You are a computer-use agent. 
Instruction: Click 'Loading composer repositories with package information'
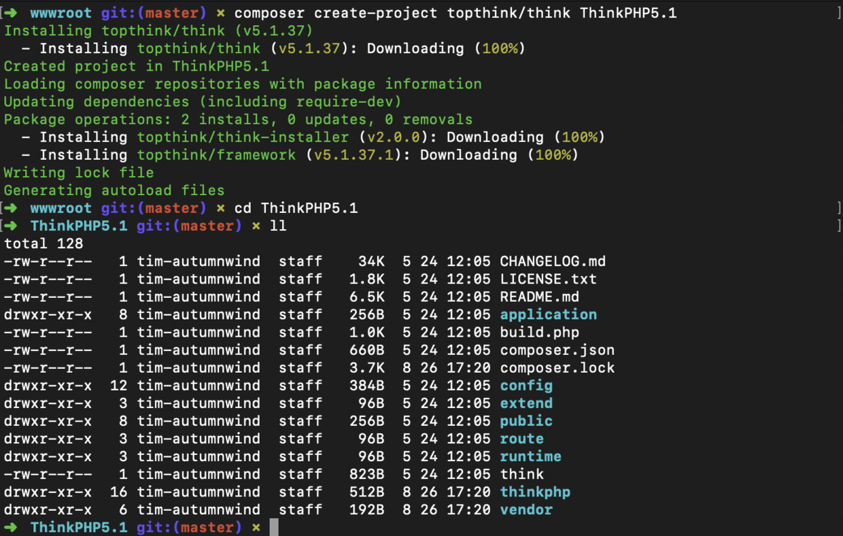(x=243, y=84)
